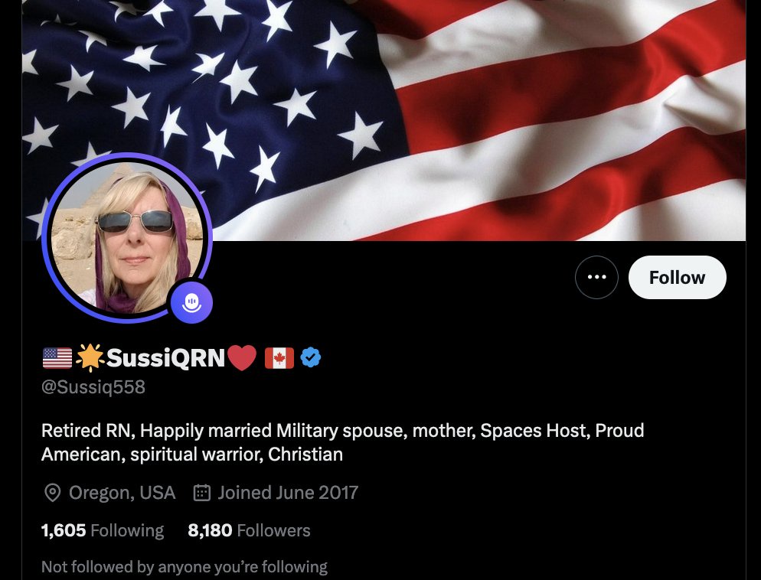Click the Retired RN bio text

pyautogui.click(x=343, y=442)
